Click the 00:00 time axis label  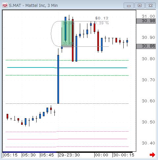102,155
